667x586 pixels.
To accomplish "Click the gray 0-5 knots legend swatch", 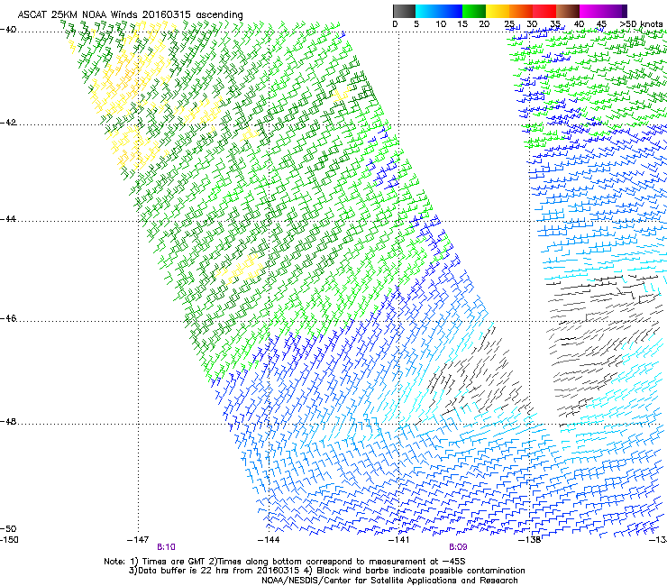I will point(404,11).
